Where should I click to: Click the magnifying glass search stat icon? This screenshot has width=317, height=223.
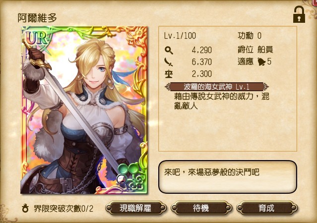(x=169, y=50)
